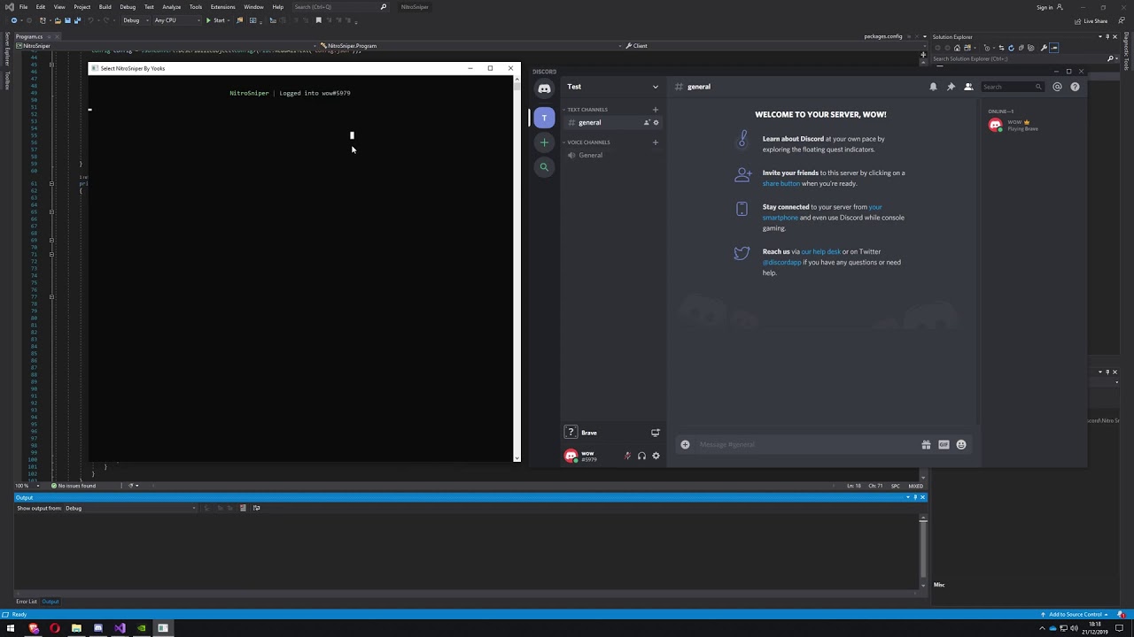Image resolution: width=1134 pixels, height=637 pixels.
Task: Switch to the Error List tab
Action: click(x=27, y=602)
